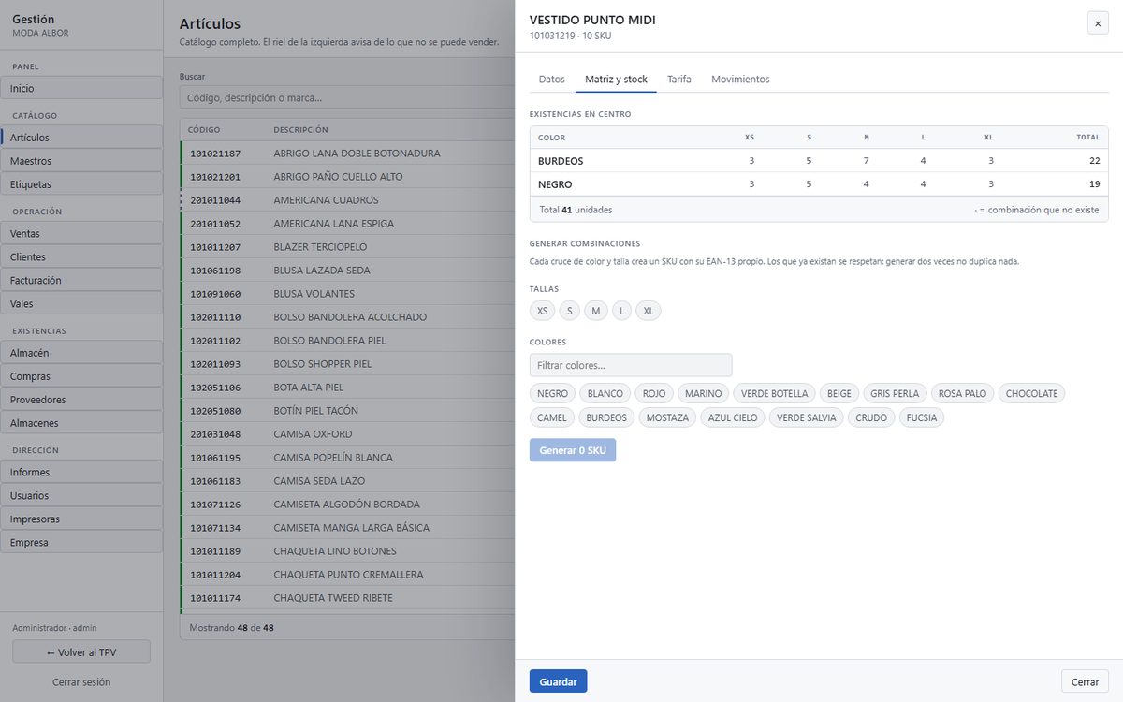This screenshot has height=702, width=1123.
Task: Click the NEGRO row total 19
Action: [1094, 184]
